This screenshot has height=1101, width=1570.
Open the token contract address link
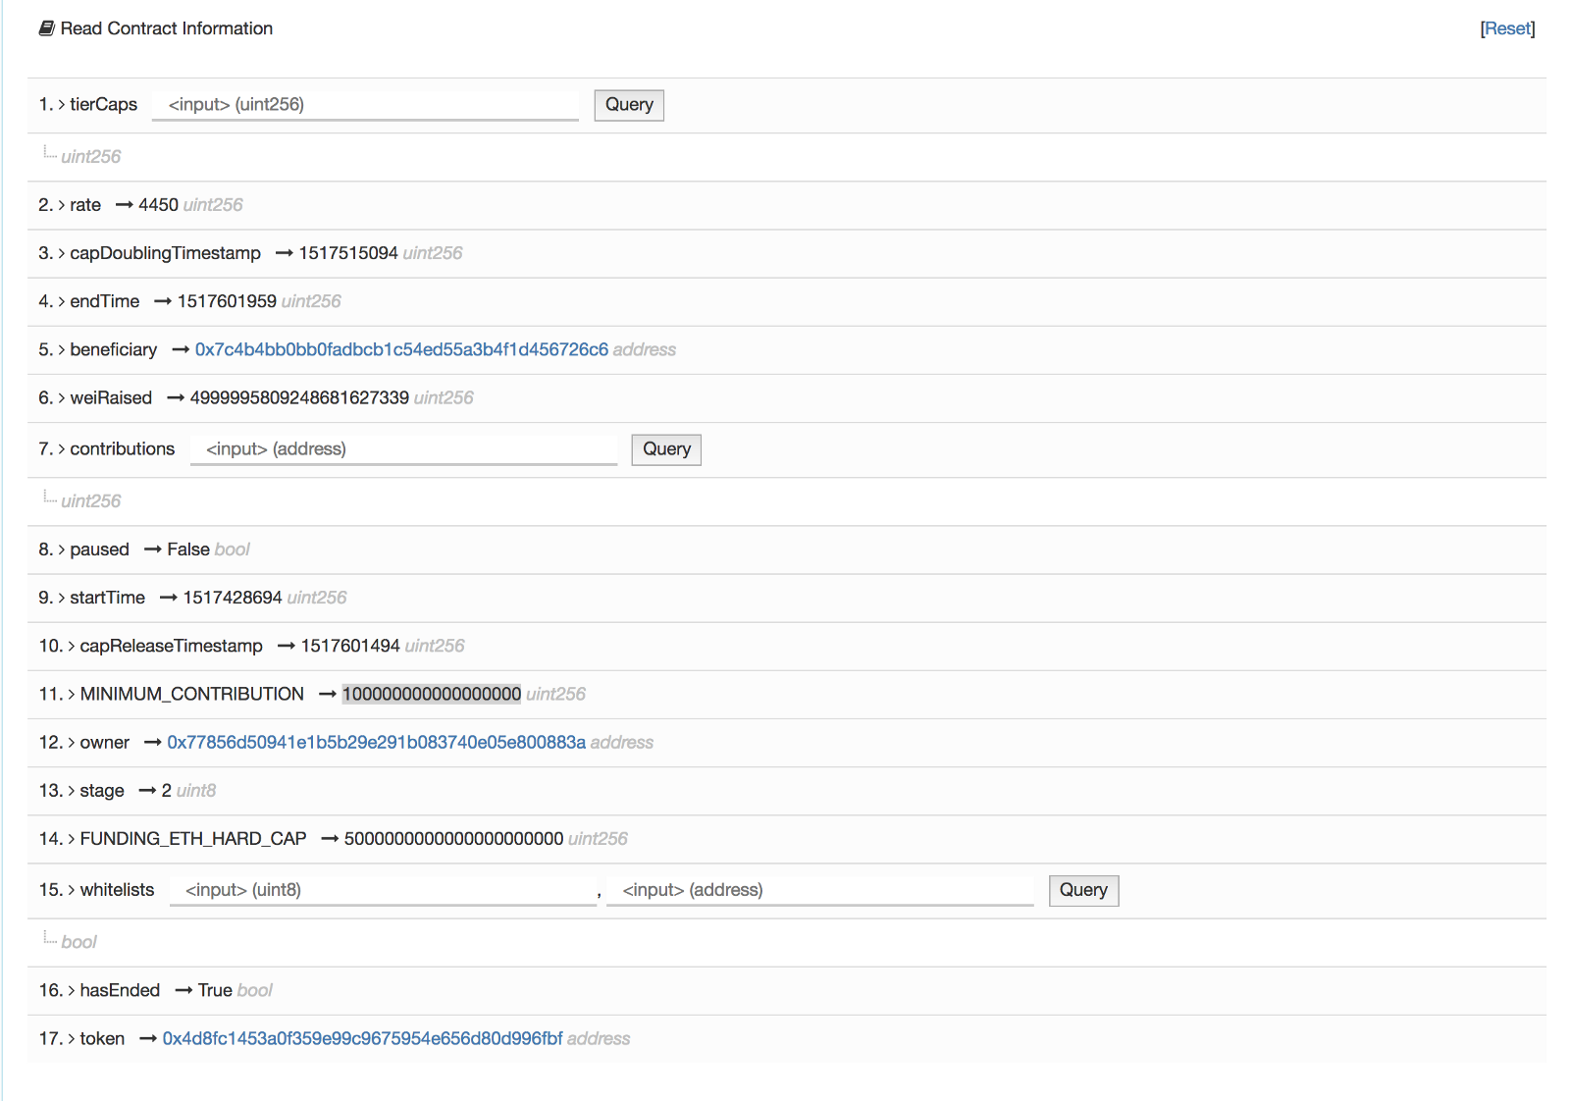(x=362, y=1039)
